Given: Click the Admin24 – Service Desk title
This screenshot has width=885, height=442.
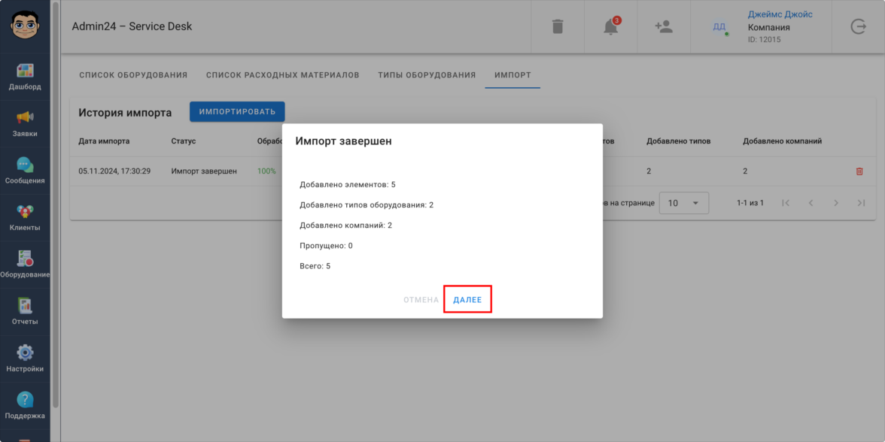Looking at the screenshot, I should click(x=132, y=26).
